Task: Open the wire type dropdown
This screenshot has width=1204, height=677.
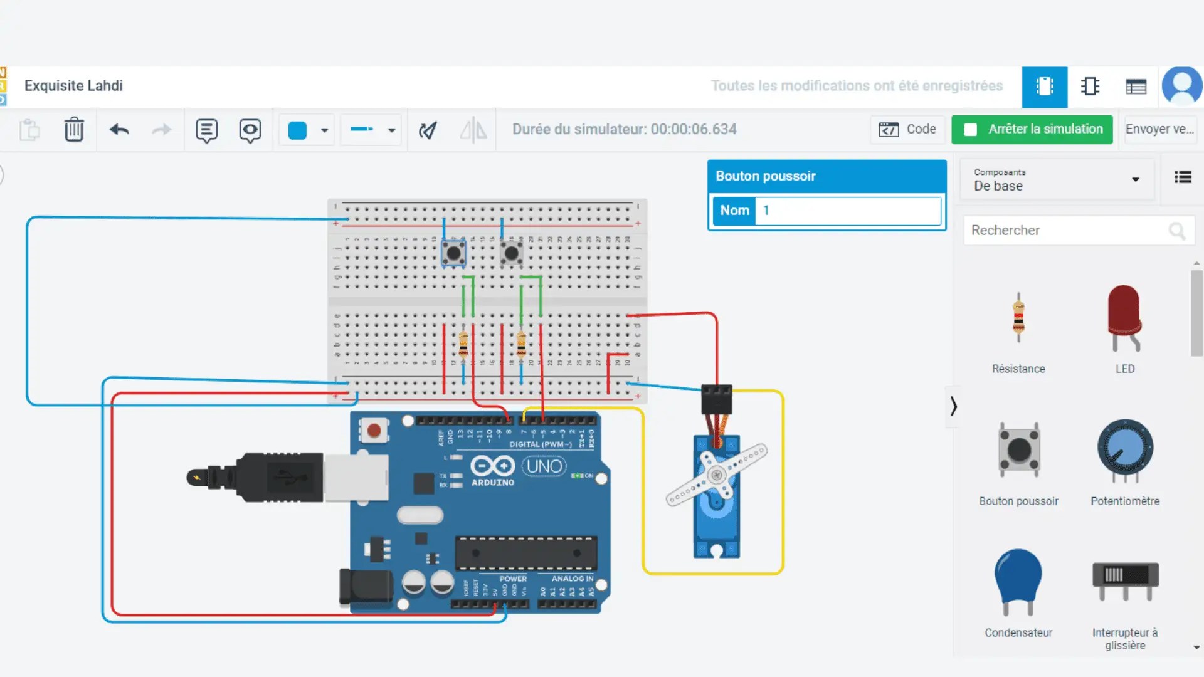Action: 391,130
